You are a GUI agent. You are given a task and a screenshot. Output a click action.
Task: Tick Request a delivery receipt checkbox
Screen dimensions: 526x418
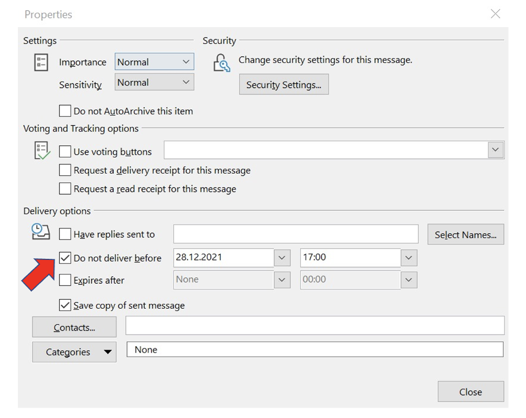[x=65, y=170]
